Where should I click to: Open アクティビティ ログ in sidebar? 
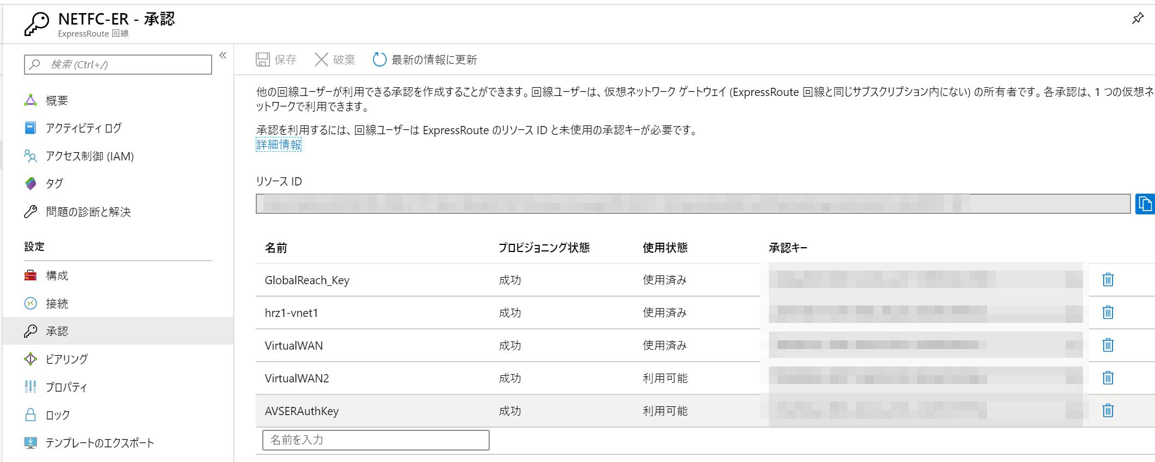coord(83,128)
